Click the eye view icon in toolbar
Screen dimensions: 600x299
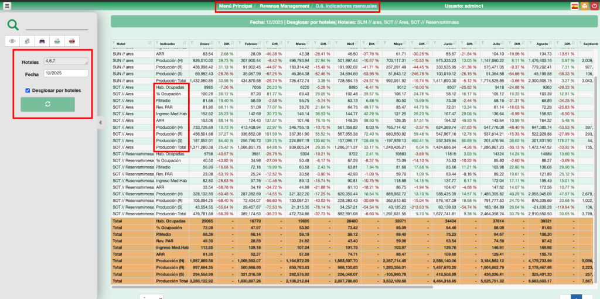(x=12, y=41)
